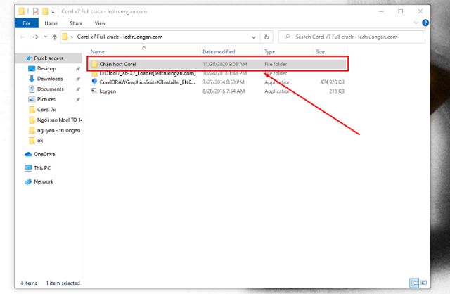Image resolution: width=450 pixels, height=294 pixels.
Task: Sort by the Name column header
Action: [x=98, y=51]
